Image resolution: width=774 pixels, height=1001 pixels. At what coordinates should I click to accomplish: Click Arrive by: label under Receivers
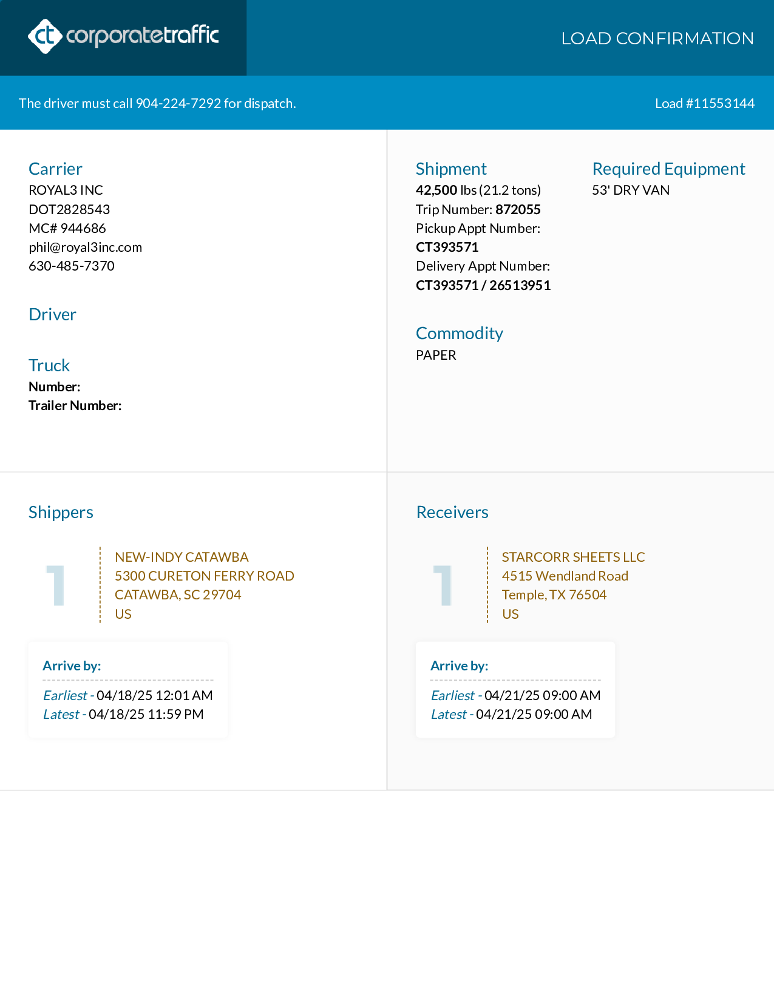click(x=460, y=666)
